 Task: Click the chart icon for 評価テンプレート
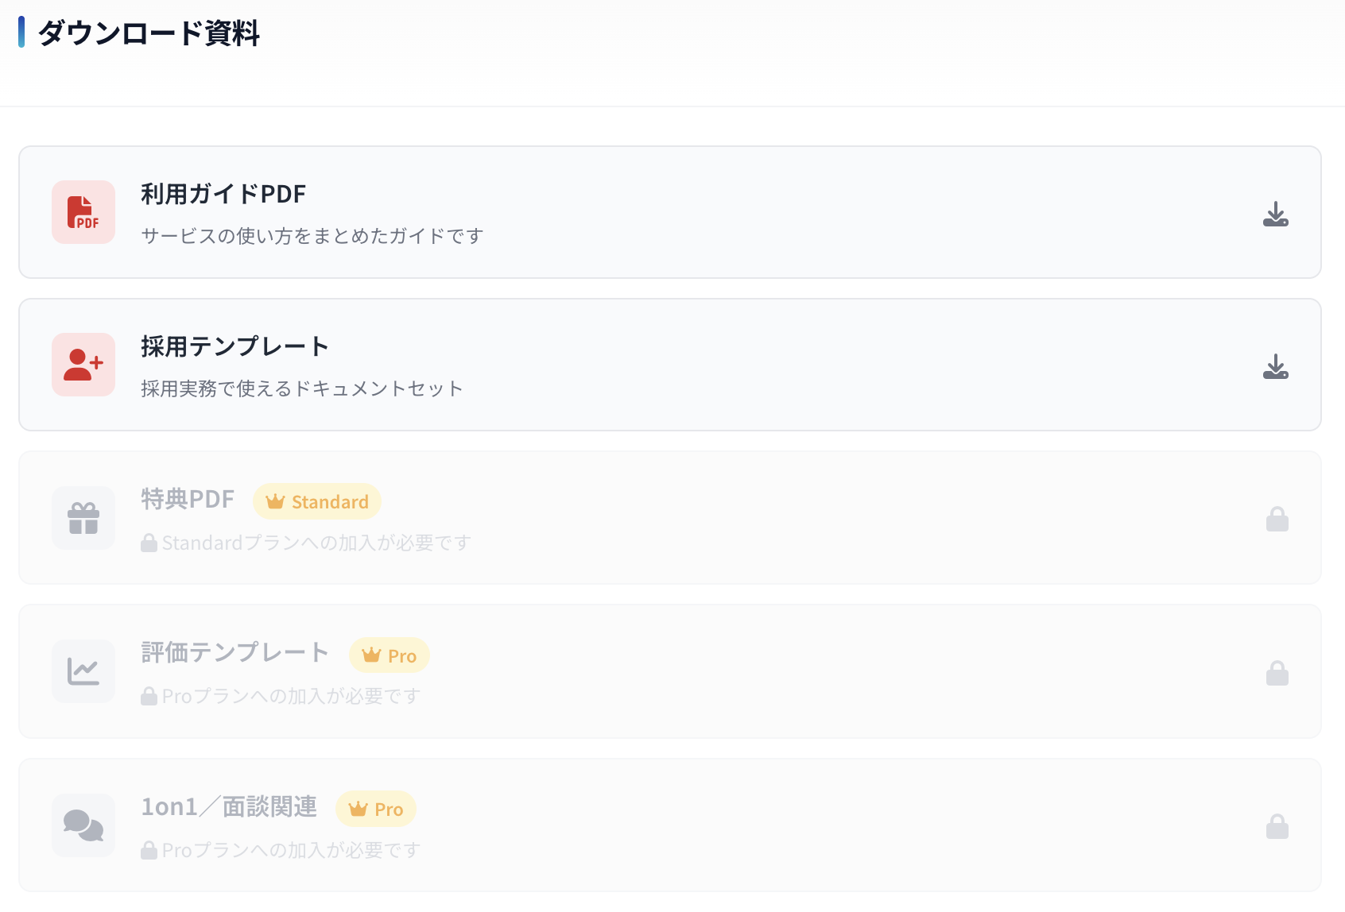point(83,671)
